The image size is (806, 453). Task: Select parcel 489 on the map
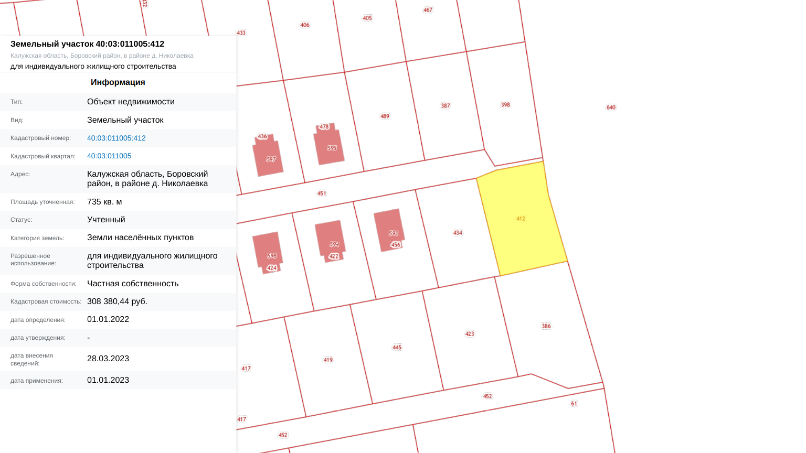point(385,116)
